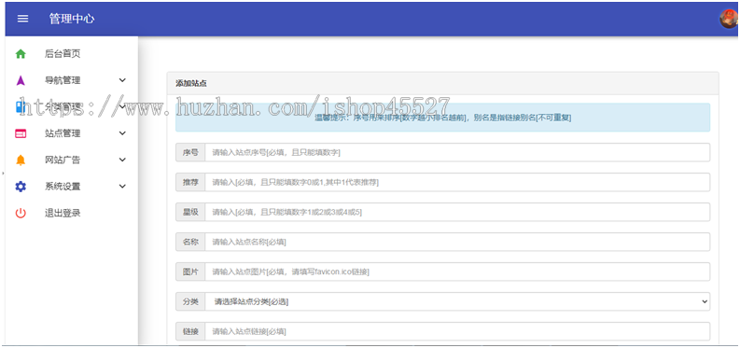Click the 序号 field label
Viewport: 740px width, 348px height.
click(190, 152)
